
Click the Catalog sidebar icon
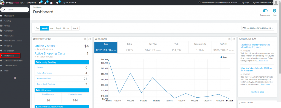1,21
